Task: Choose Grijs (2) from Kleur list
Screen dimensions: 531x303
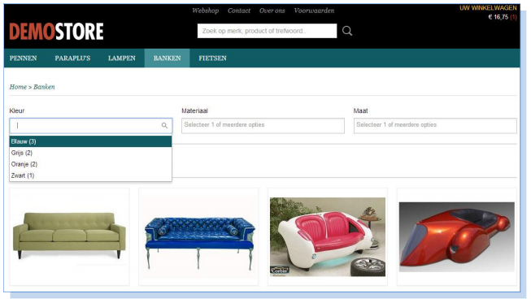Action: coord(90,153)
